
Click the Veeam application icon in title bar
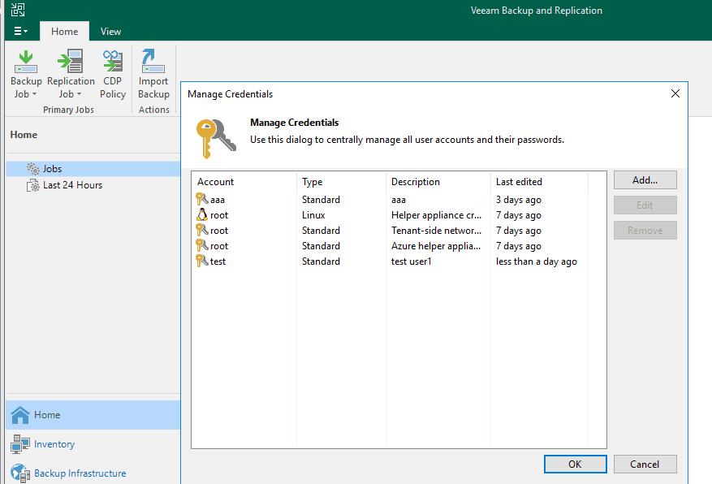(18, 10)
